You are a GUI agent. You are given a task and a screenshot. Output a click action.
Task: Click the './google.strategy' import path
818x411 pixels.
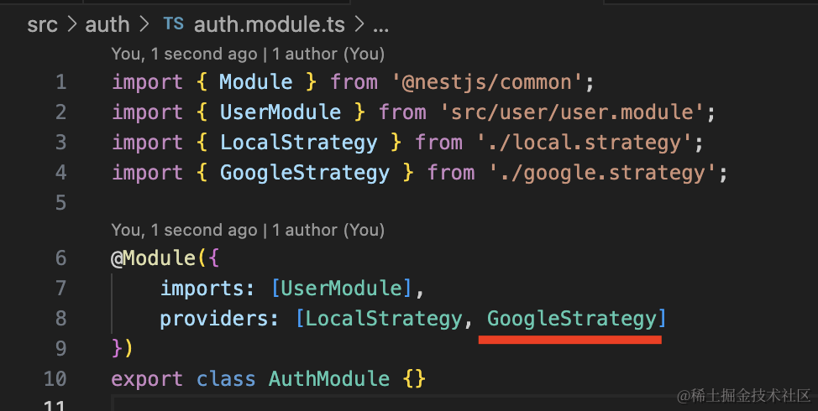pos(602,173)
